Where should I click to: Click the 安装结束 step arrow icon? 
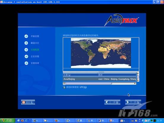point(26,63)
